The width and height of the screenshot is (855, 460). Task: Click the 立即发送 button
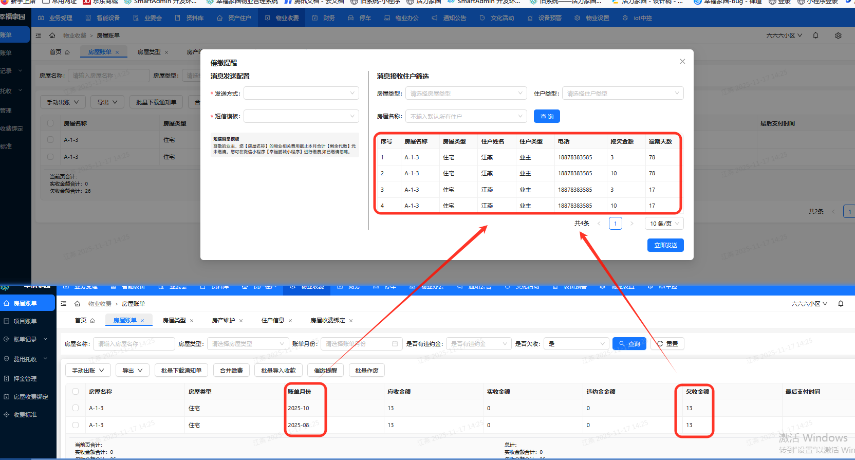tap(665, 245)
